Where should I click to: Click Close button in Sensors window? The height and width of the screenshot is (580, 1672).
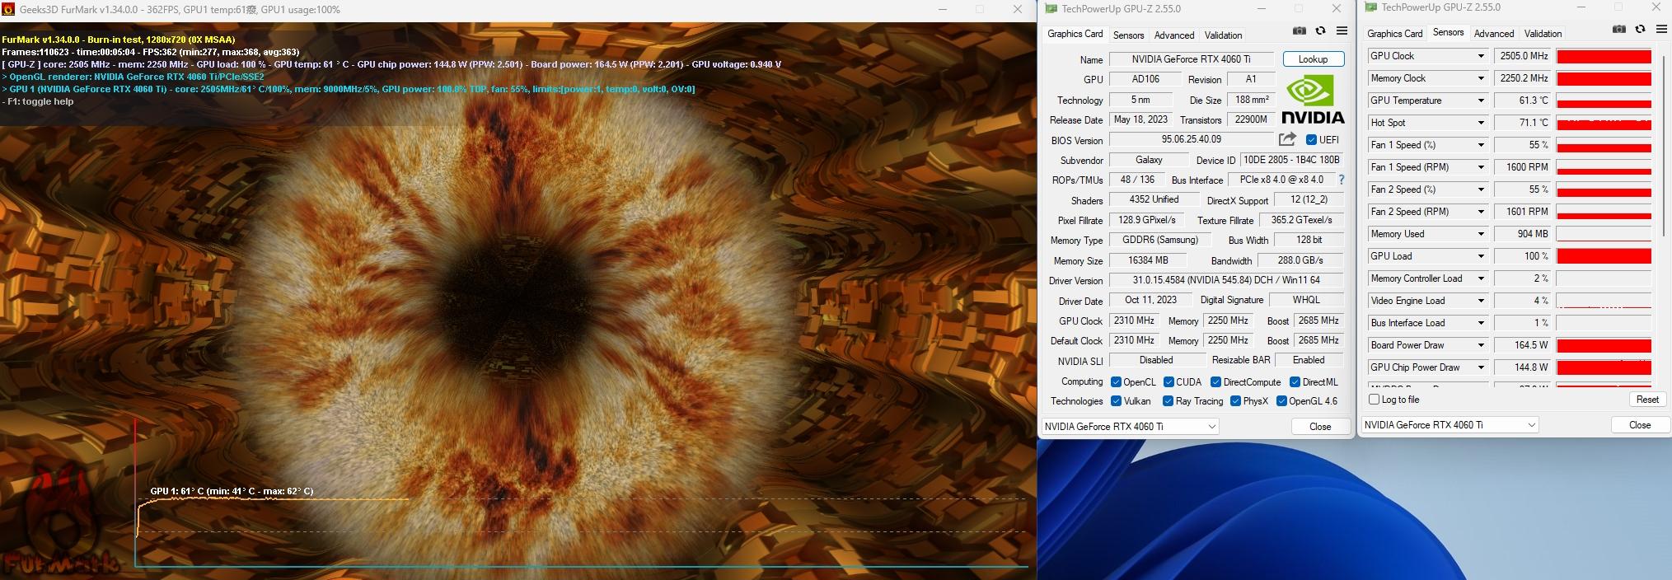point(1640,425)
